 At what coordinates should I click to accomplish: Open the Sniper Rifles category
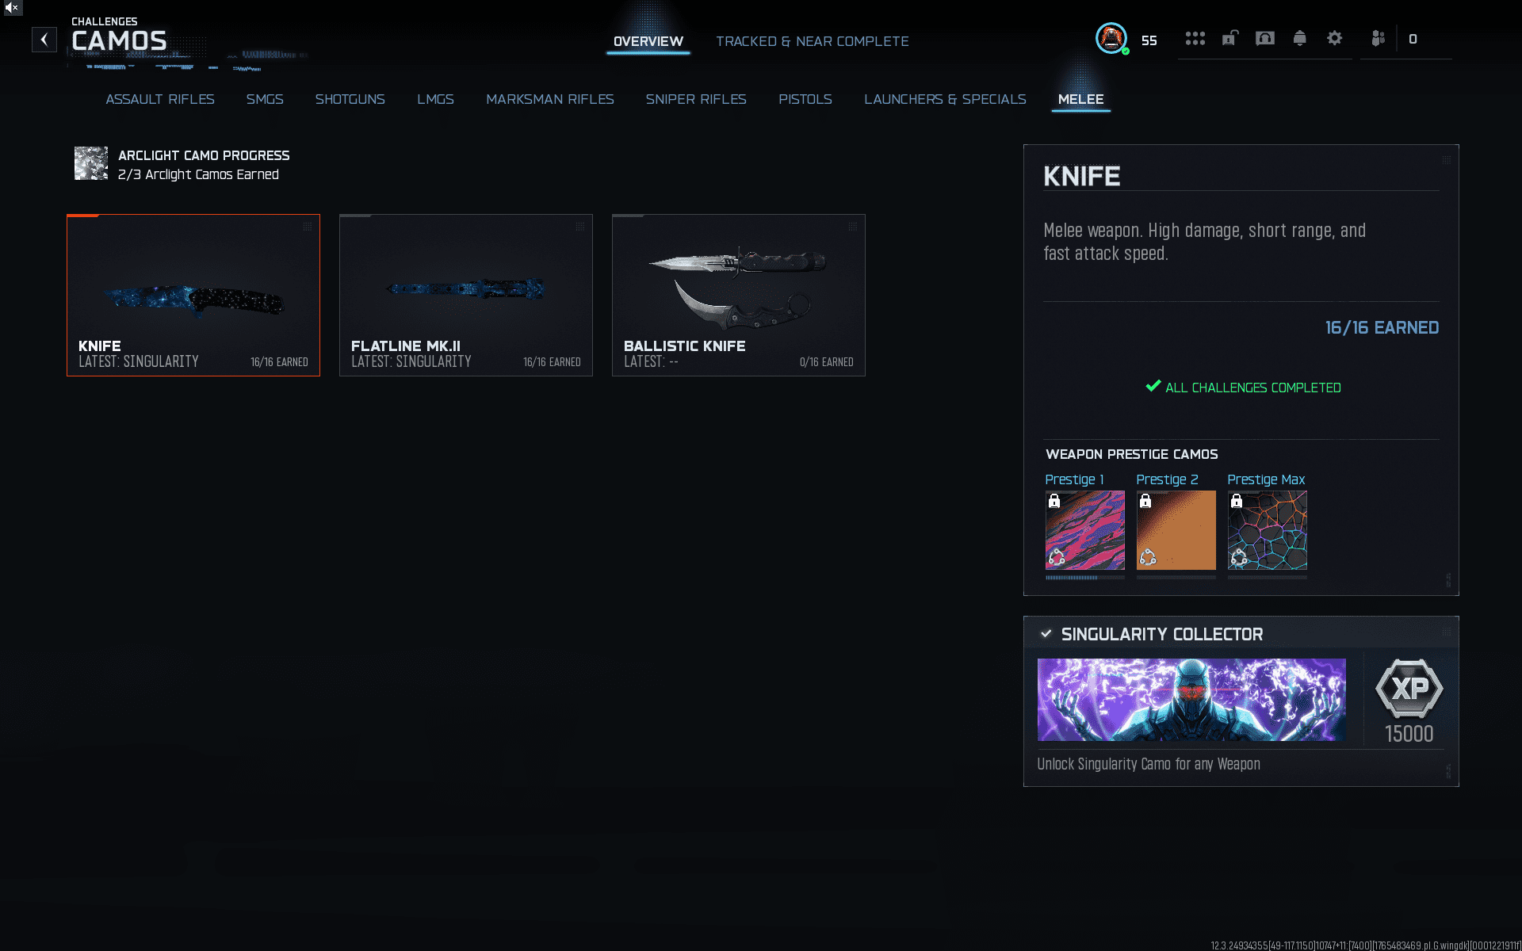click(x=695, y=99)
